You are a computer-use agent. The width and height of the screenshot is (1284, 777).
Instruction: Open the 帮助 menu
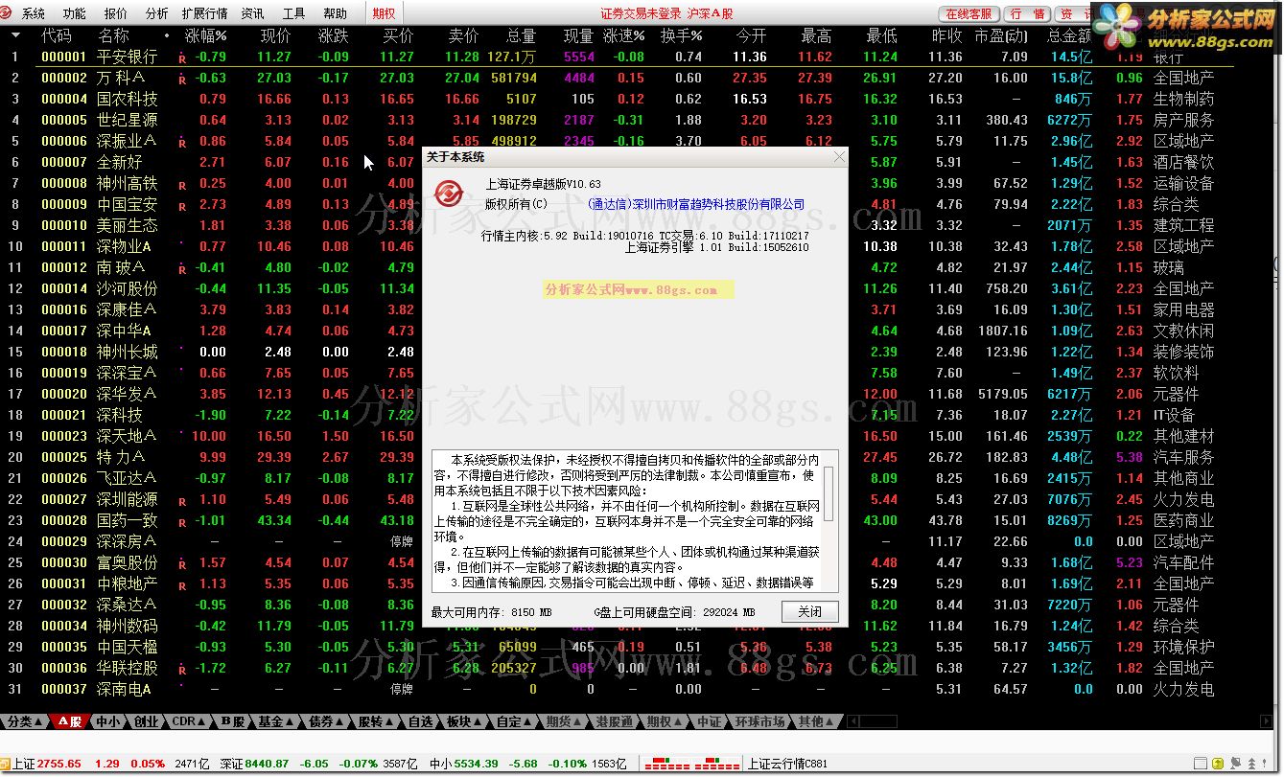[x=335, y=13]
